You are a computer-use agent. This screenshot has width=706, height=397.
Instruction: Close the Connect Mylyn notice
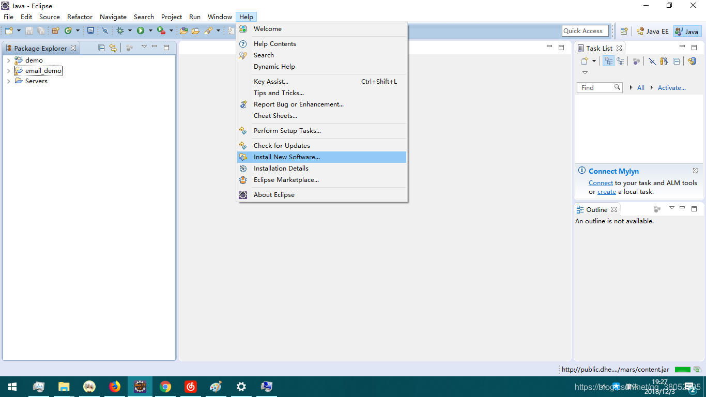point(696,171)
